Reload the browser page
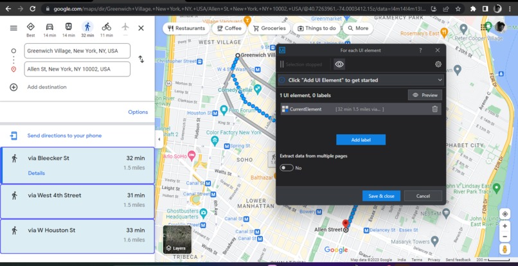This screenshot has height=266, width=518. [x=32, y=9]
